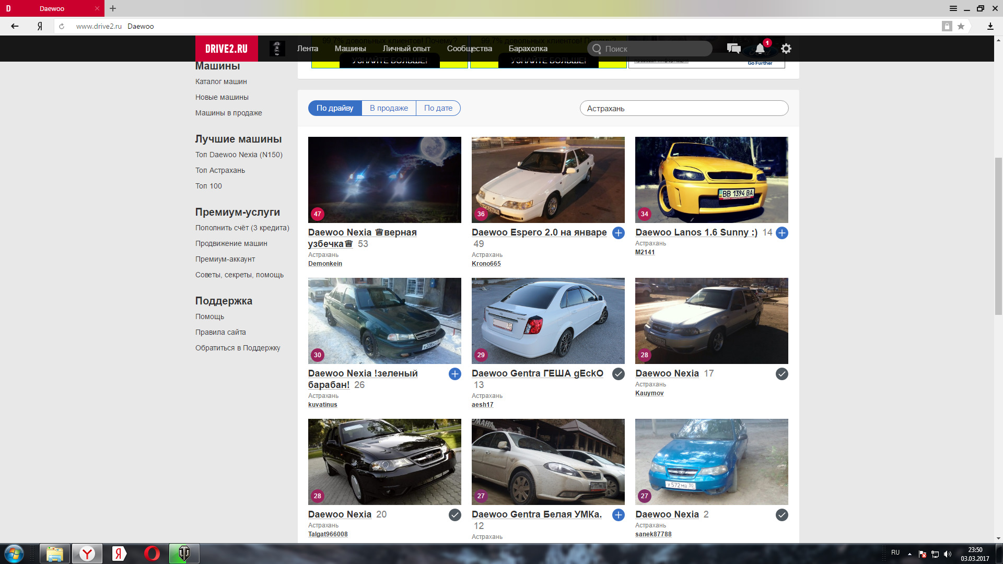Open Opera browser from taskbar
This screenshot has height=564, width=1003.
[x=151, y=553]
